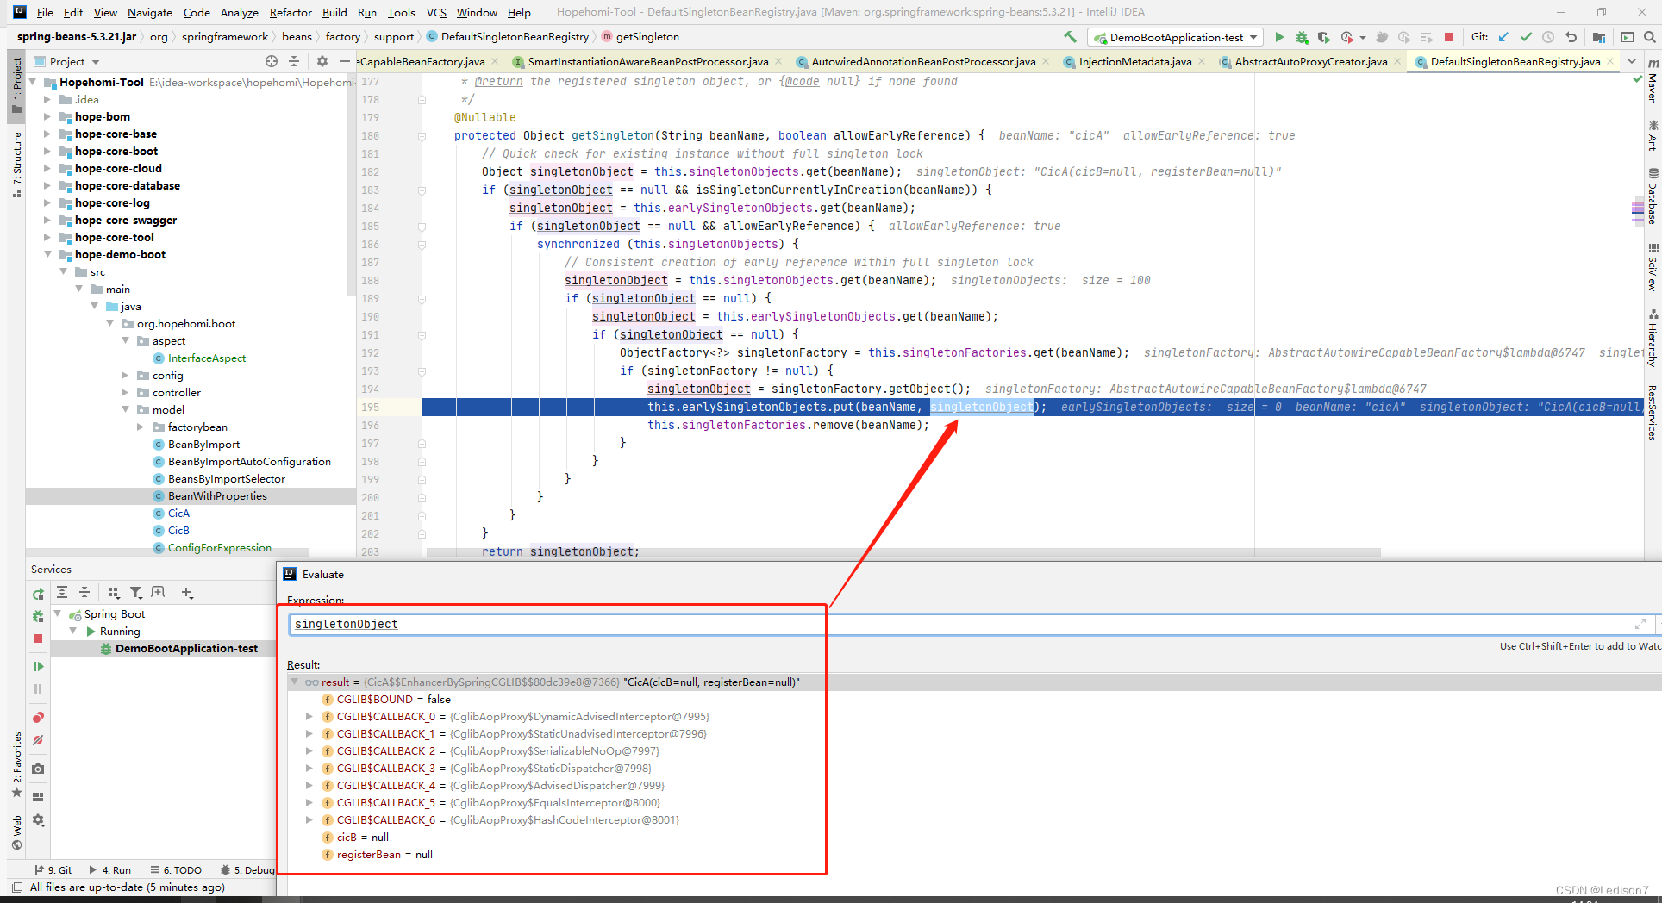
Task: Run DemoBootApplication-test with green play icon
Action: [1279, 37]
